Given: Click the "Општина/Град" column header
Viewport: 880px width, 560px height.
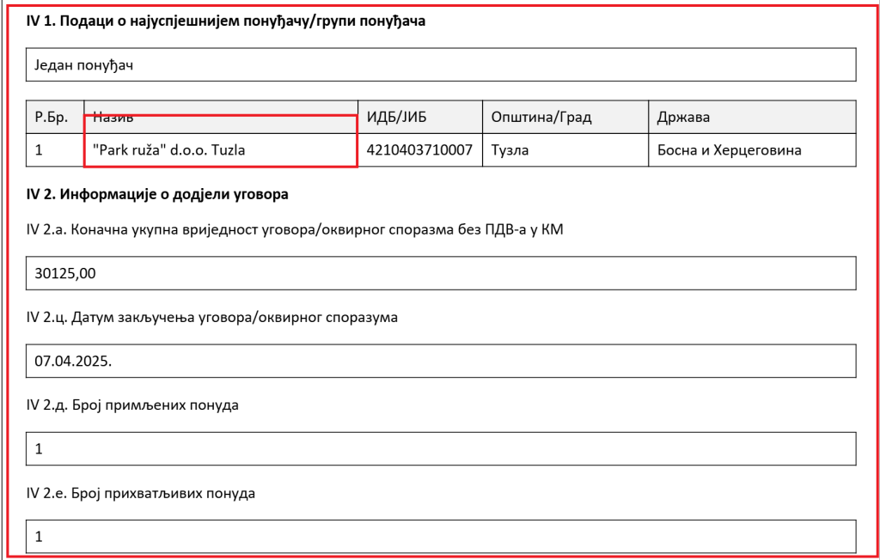Looking at the screenshot, I should click(565, 117).
